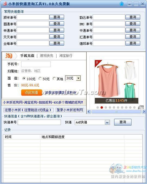Expand the AAE快递 courier dropdown

coord(107,123)
